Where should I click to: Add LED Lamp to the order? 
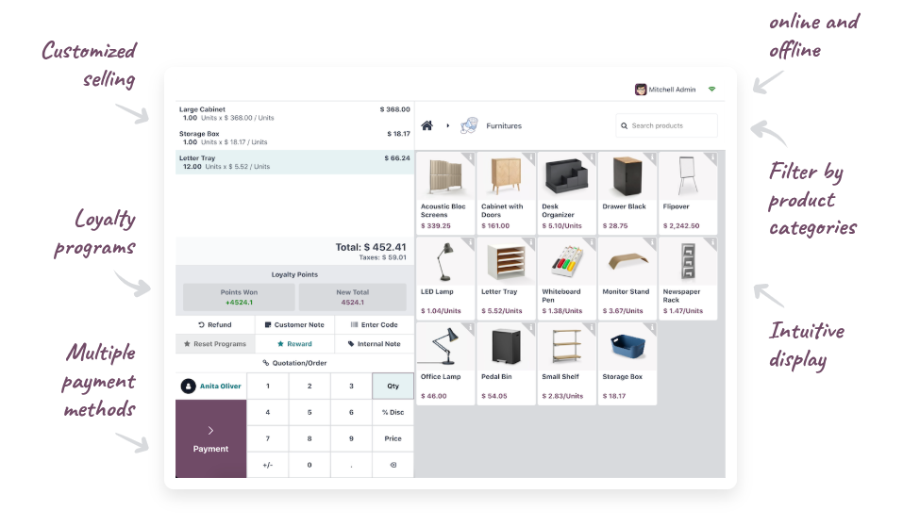(x=445, y=278)
